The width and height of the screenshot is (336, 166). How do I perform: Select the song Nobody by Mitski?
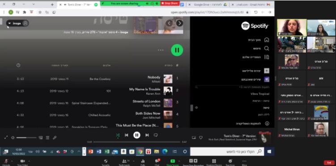click(95, 79)
